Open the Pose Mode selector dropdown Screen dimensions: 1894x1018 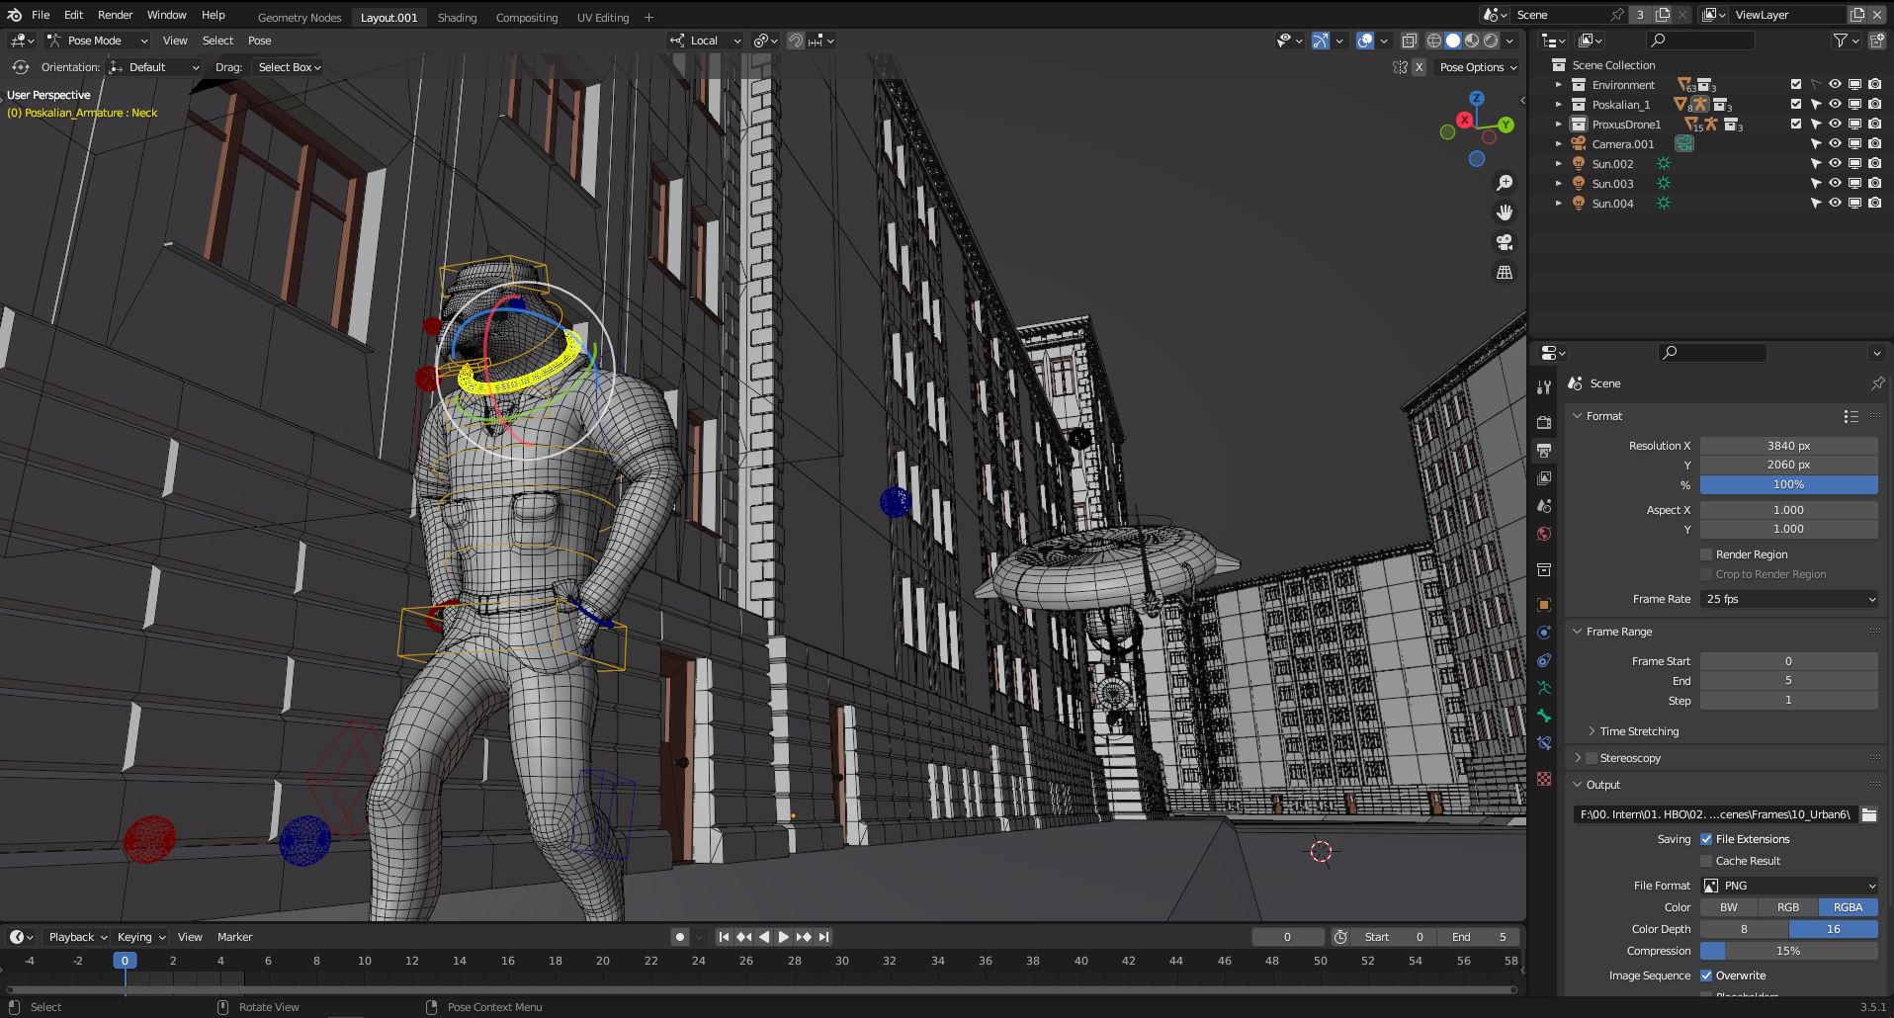coord(97,41)
